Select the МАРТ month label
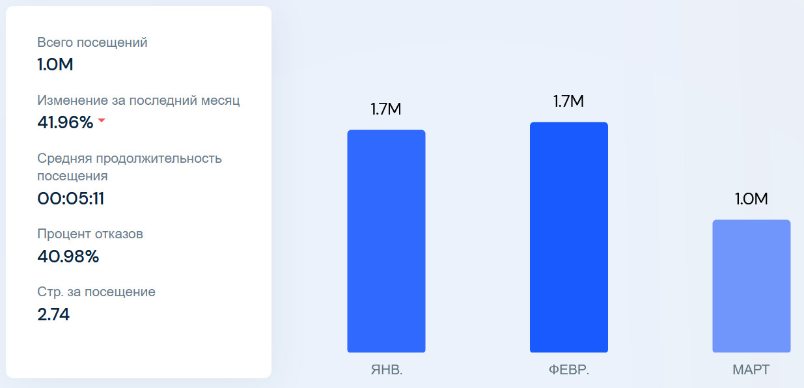This screenshot has width=804, height=388. (x=751, y=370)
